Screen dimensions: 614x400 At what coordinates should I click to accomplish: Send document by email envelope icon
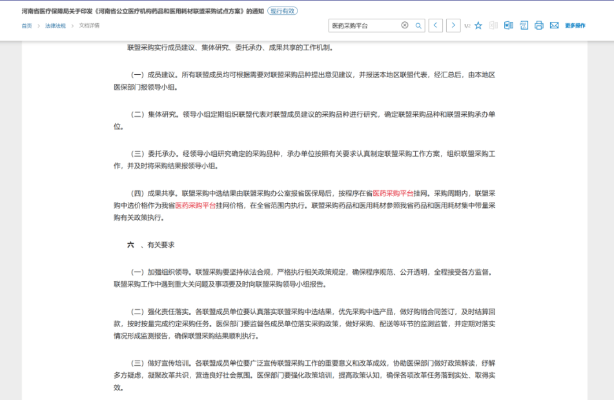point(554,25)
